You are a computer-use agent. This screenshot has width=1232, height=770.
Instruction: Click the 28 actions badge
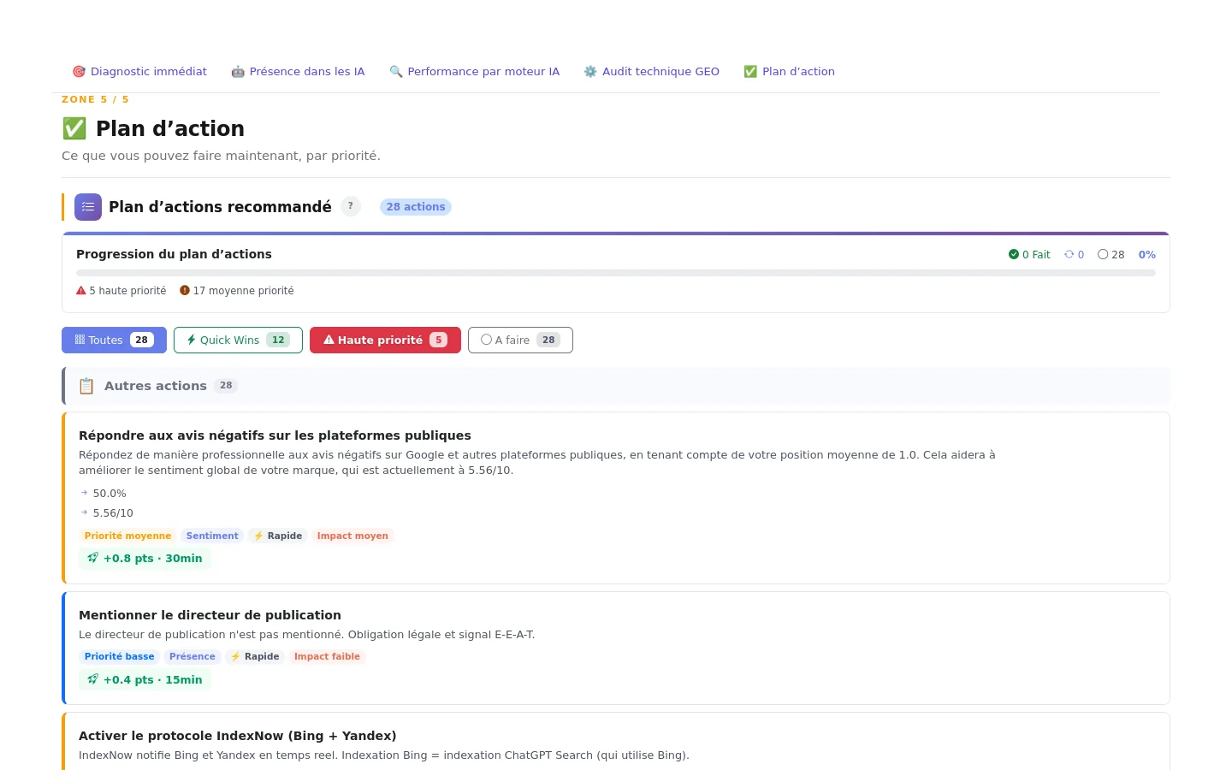(x=416, y=207)
